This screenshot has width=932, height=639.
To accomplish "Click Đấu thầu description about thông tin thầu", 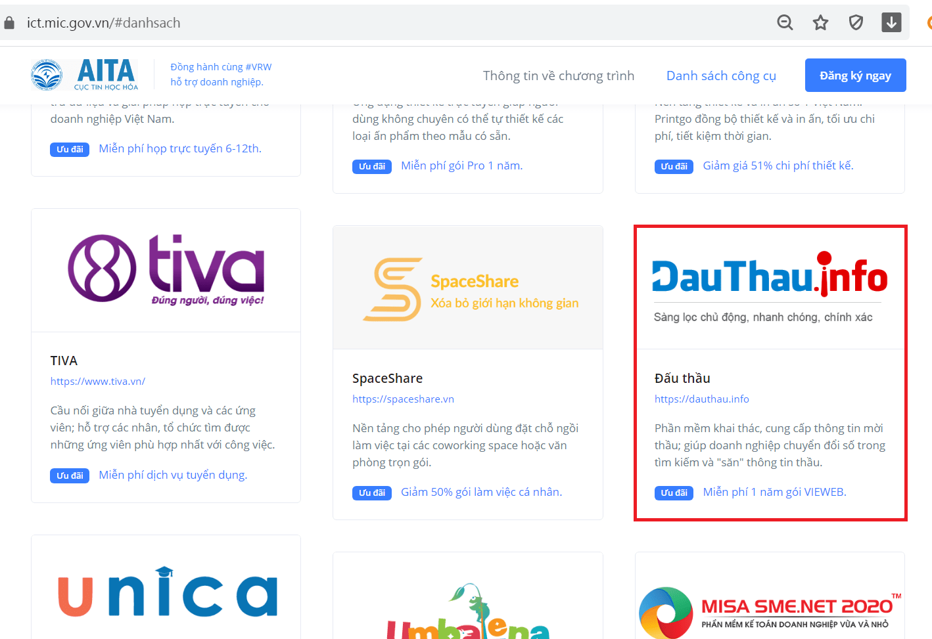I will (x=770, y=445).
